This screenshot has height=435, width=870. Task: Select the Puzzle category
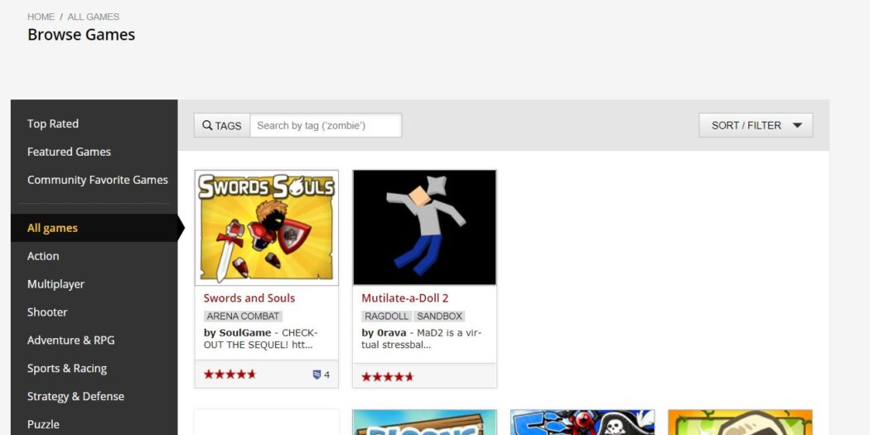(x=43, y=424)
